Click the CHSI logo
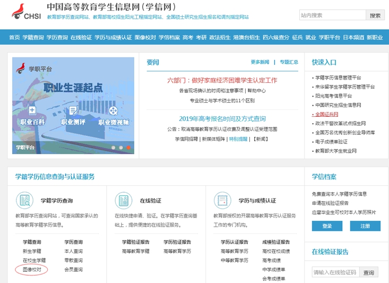The width and height of the screenshot is (389, 283). 27,12
